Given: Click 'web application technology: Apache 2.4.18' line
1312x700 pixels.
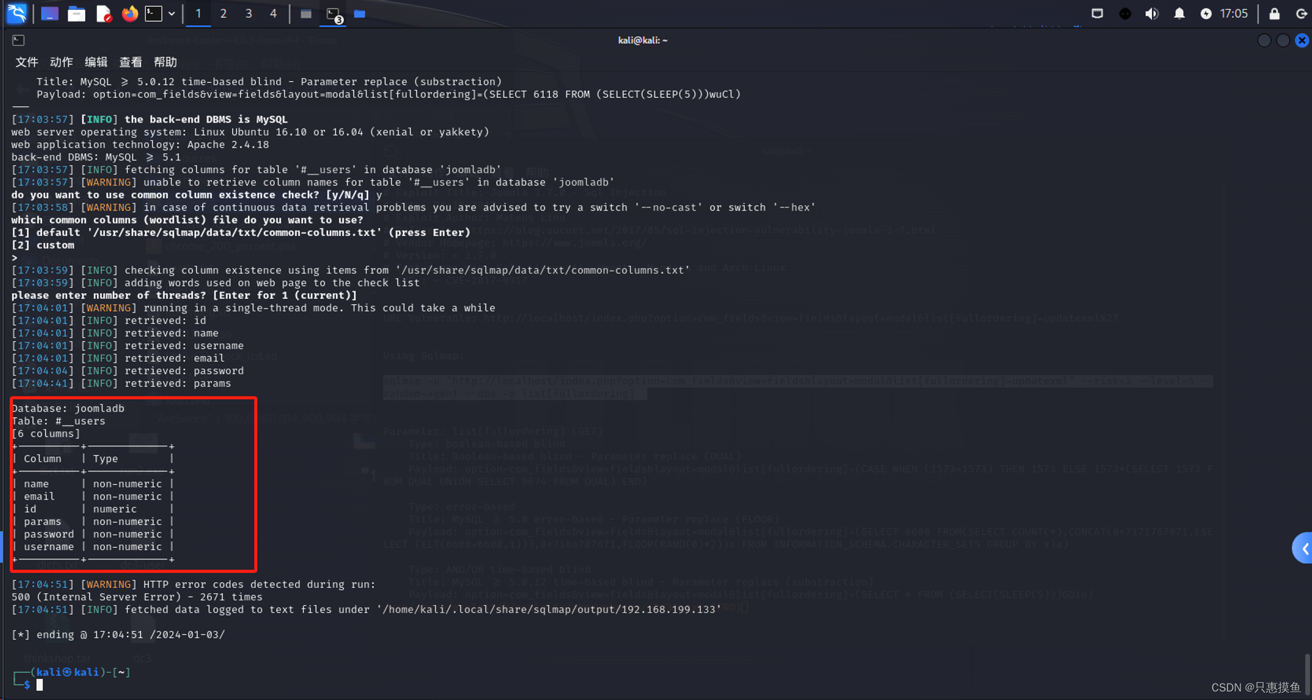Looking at the screenshot, I should [140, 145].
